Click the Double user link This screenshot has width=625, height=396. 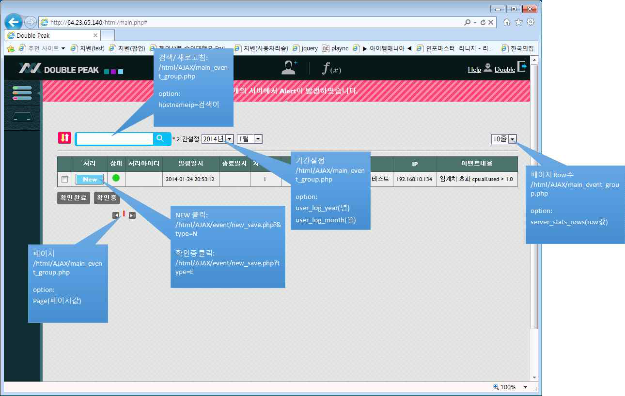[505, 69]
